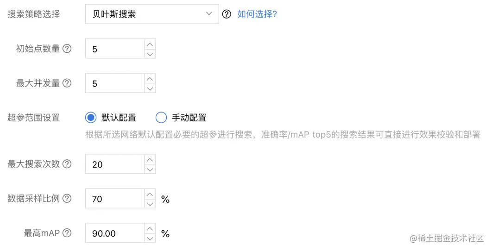Click help icon next to 最大并发量
492x251 pixels.
[x=67, y=83]
